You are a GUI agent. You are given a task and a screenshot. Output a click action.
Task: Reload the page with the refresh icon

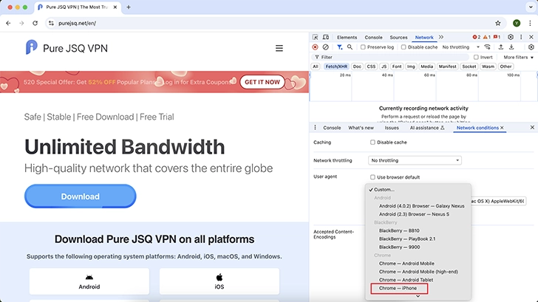(35, 24)
